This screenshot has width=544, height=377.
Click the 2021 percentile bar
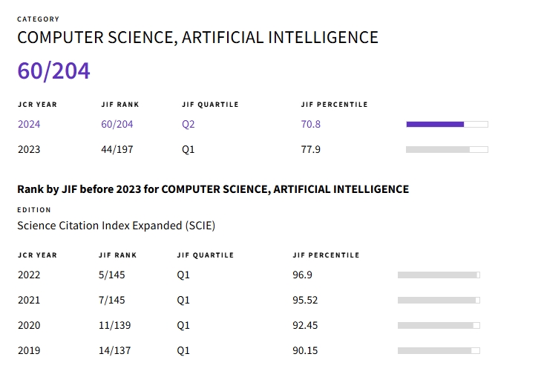coord(439,300)
